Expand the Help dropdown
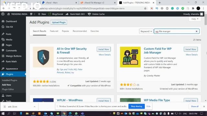 click(195, 19)
